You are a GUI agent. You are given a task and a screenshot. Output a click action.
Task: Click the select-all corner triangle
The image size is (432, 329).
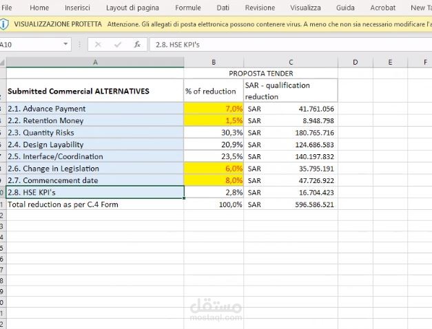(3, 63)
